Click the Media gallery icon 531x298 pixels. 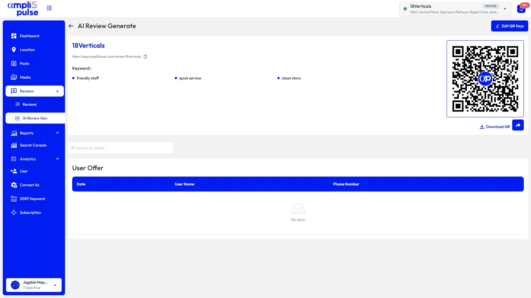[x=14, y=77]
